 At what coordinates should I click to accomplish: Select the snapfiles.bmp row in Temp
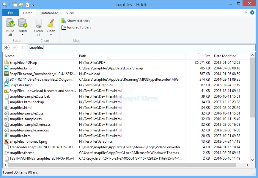click(x=126, y=68)
